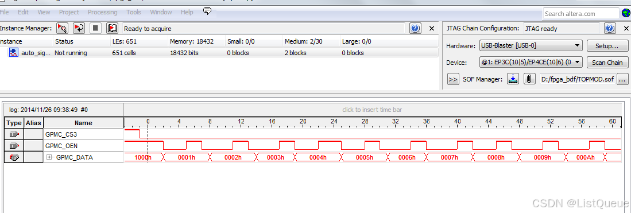Click the Ready to acquire status field
This screenshot has height=213, width=631.
[264, 29]
